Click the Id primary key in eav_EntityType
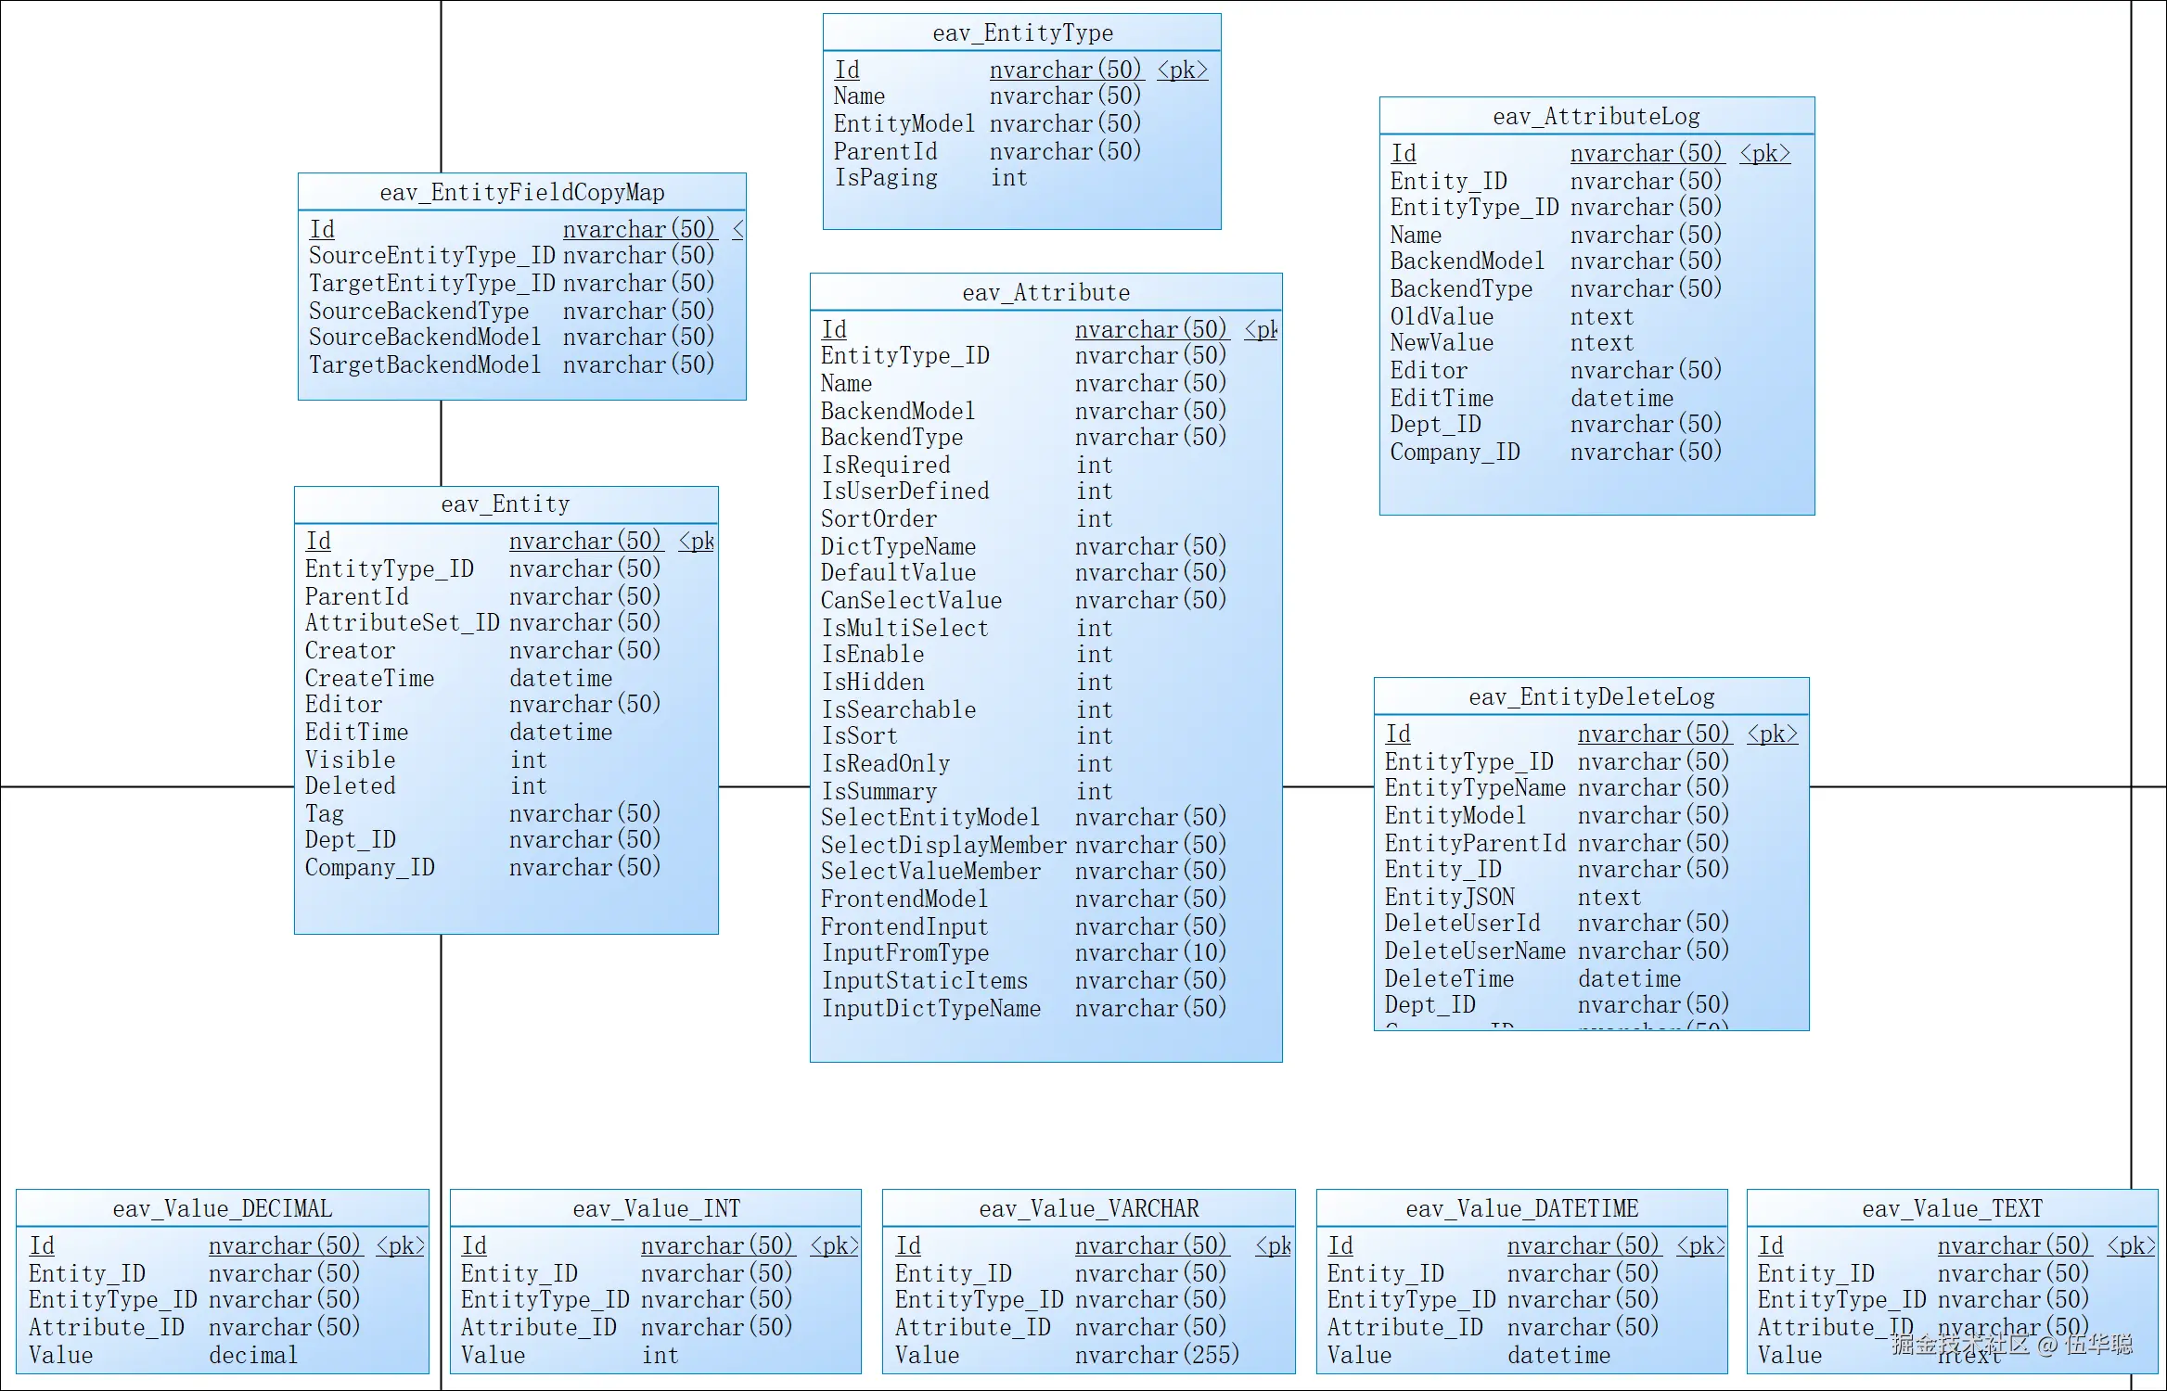The image size is (2167, 1391). [847, 70]
